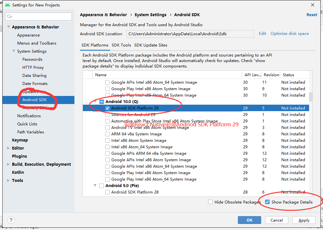This screenshot has height=230, width=323.
Task: Open Plugins settings
Action: coord(19,156)
